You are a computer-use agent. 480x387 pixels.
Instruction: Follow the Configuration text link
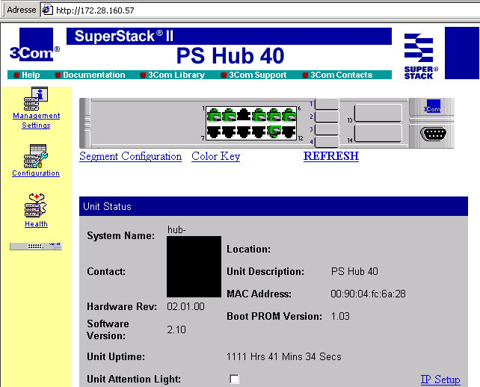pos(36,173)
